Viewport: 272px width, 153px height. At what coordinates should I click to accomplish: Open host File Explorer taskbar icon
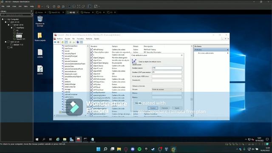(119, 149)
